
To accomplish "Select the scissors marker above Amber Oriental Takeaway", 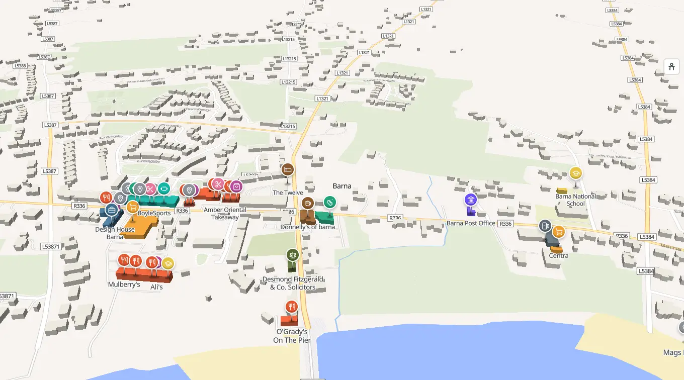I will pos(218,184).
